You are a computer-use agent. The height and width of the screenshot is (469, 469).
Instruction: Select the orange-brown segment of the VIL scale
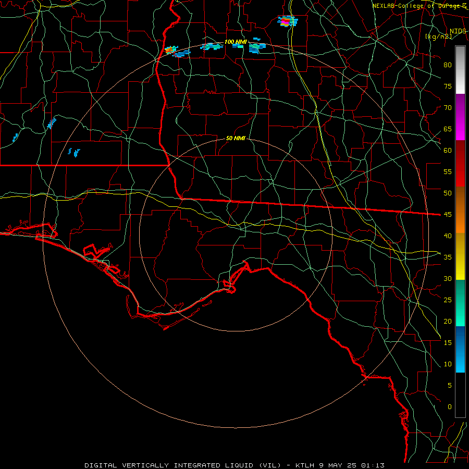(x=460, y=210)
